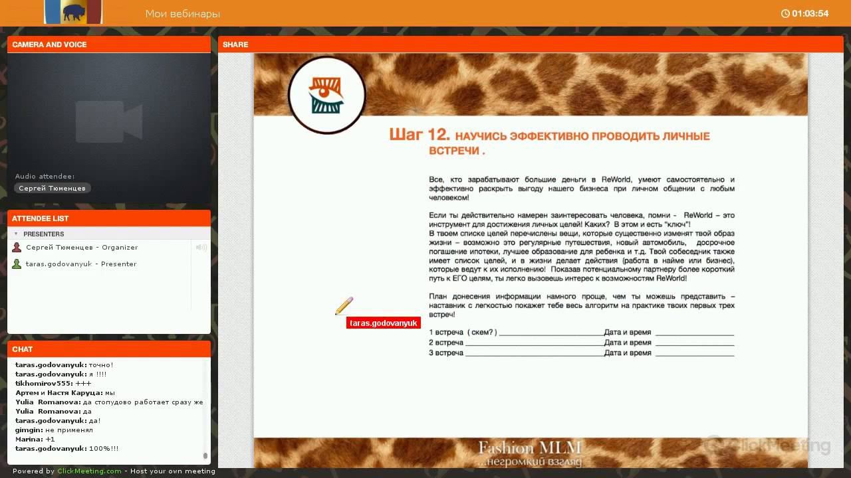The image size is (851, 478).
Task: Select the SHARE panel header
Action: pyautogui.click(x=531, y=44)
